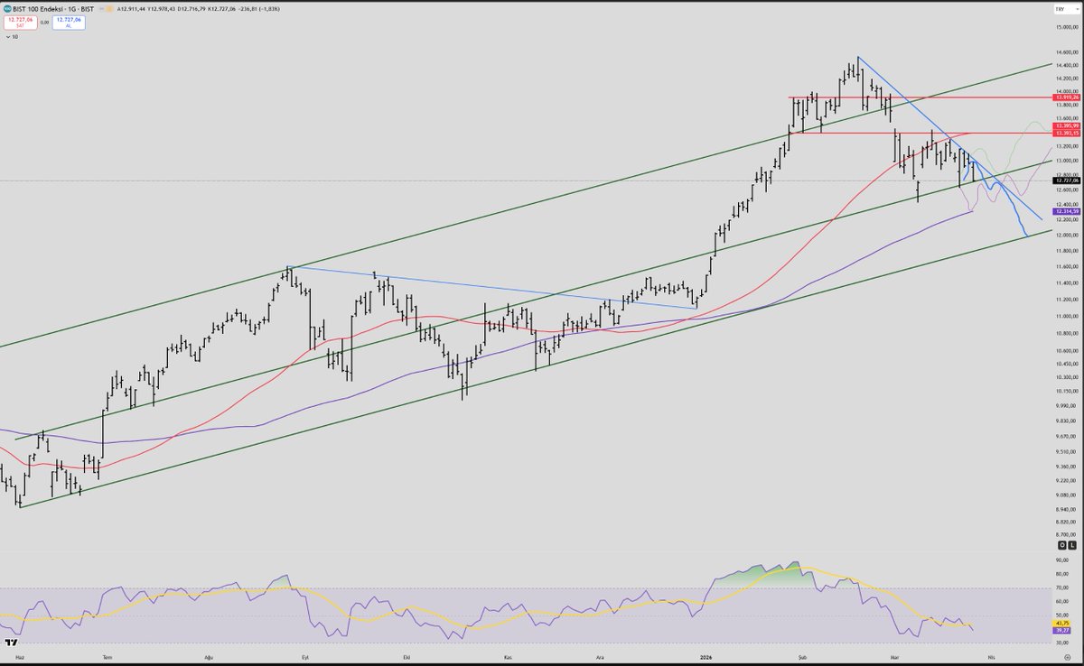
Task: Click the 70,00 RSI axis level
Action: pos(1062,587)
